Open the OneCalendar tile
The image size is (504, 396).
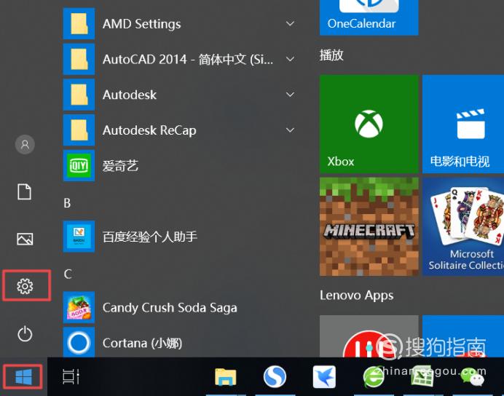click(369, 17)
